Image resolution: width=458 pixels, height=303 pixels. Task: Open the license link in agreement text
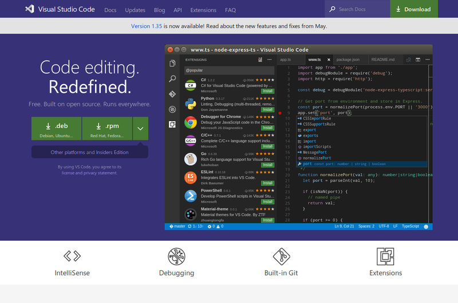[66, 173]
